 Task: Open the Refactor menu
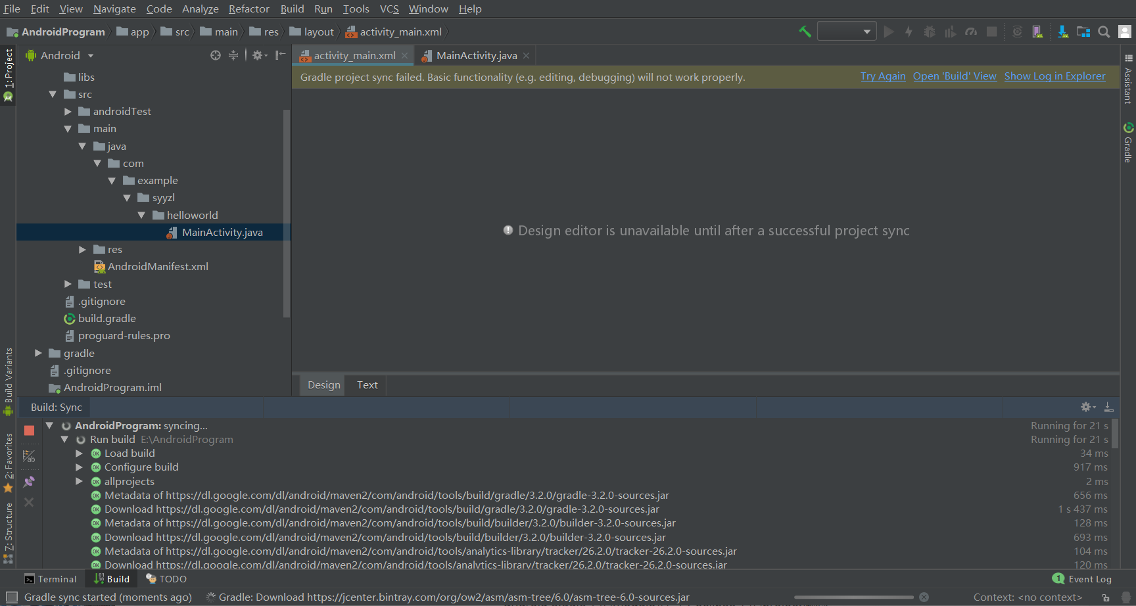point(249,9)
